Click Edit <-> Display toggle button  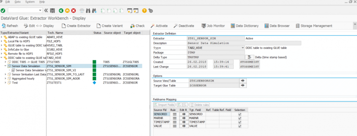pos(39,26)
